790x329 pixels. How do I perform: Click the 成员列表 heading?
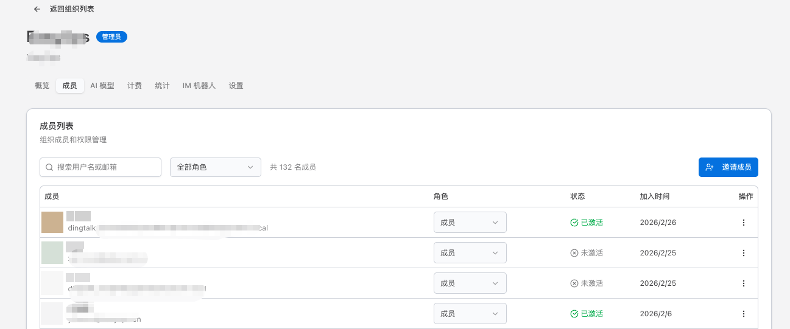click(57, 126)
